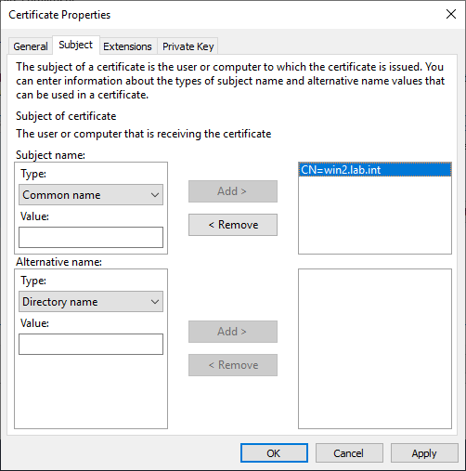Cancel the Certificate Properties dialog
The width and height of the screenshot is (466, 471).
[349, 453]
